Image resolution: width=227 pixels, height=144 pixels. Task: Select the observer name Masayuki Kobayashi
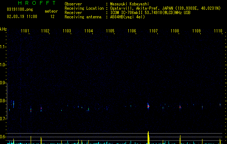[x=130, y=4]
